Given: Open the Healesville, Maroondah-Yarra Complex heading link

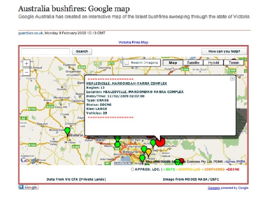Looking at the screenshot, I should click(126, 83).
